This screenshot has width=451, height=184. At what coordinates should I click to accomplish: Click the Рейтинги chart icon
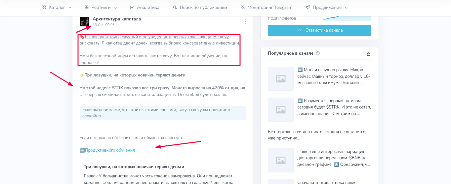(x=87, y=7)
